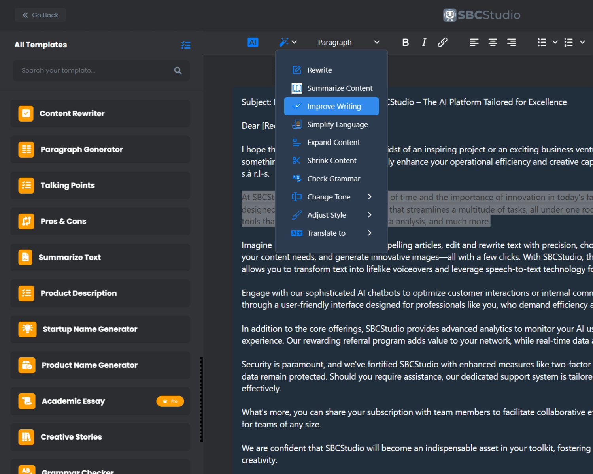Open the magic wand AI tools menu
593x474 pixels.
coord(288,42)
